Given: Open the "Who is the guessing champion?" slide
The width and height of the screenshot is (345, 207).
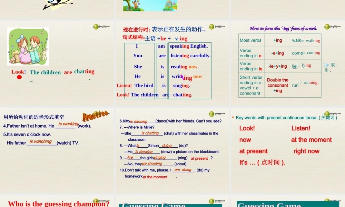Looking at the screenshot, I should point(59,204).
